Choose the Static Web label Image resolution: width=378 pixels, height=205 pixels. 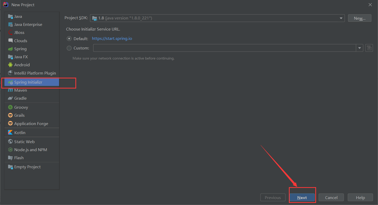click(x=24, y=142)
